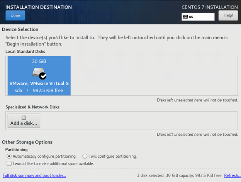Click the keyboard icon in layout indicator

click(185, 17)
